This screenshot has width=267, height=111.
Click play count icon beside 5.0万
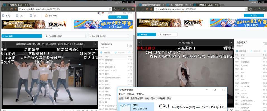pos(3,16)
